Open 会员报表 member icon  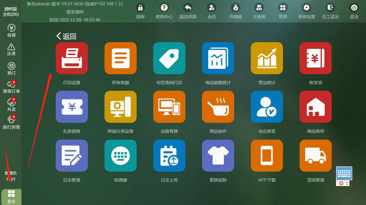267,107
